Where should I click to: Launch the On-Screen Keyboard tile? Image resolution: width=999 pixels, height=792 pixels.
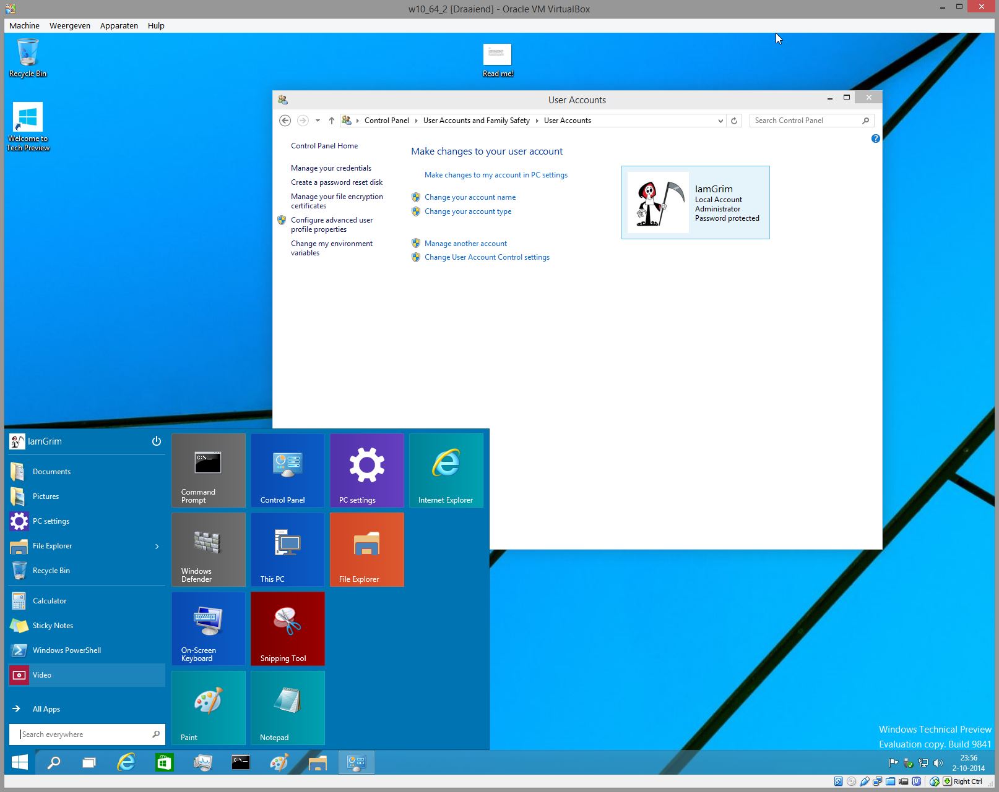point(209,629)
